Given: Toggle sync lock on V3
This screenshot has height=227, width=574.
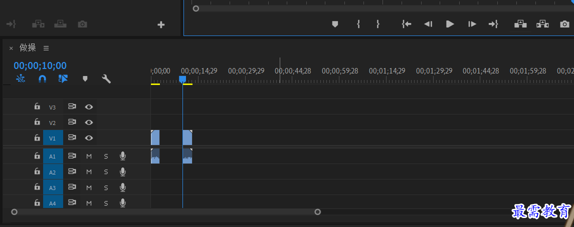Looking at the screenshot, I should [72, 106].
